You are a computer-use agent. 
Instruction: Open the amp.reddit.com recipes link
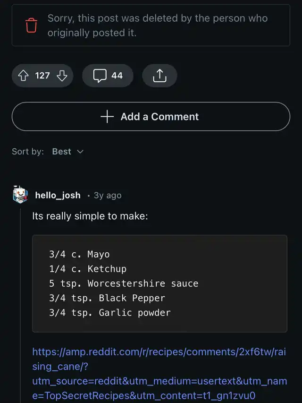159,374
